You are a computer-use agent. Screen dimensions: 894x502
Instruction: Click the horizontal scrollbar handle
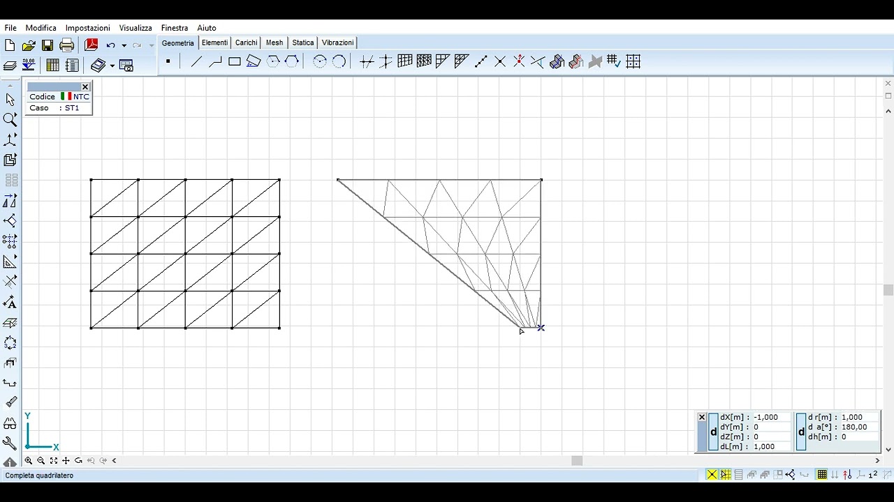click(x=577, y=461)
